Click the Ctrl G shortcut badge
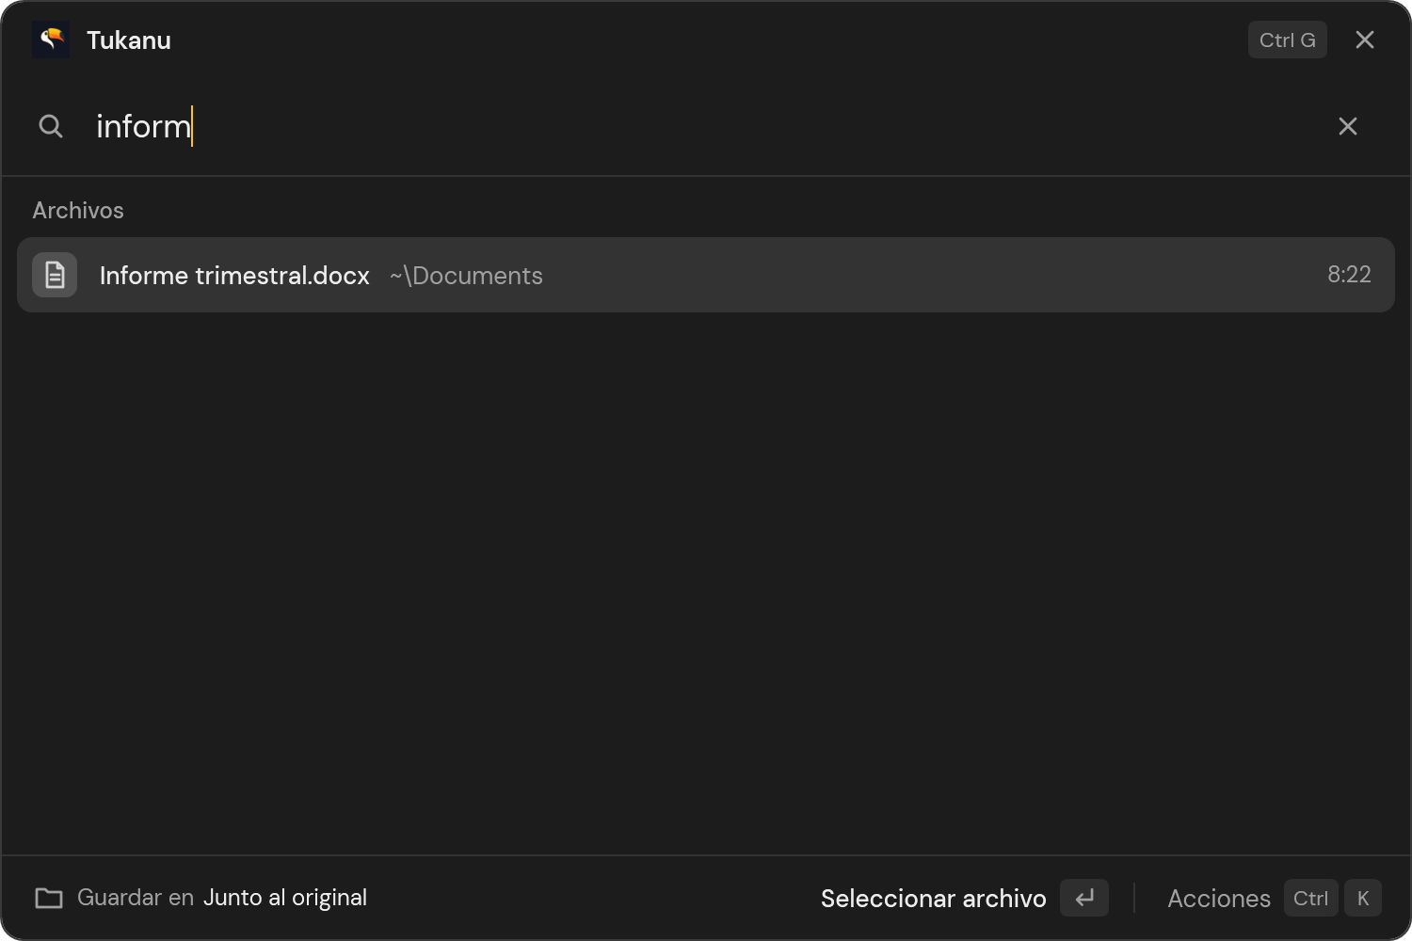The image size is (1412, 941). coord(1287,40)
